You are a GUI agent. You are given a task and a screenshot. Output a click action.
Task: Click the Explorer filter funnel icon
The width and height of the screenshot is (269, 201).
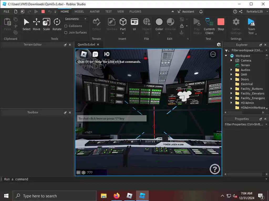tap(226, 51)
